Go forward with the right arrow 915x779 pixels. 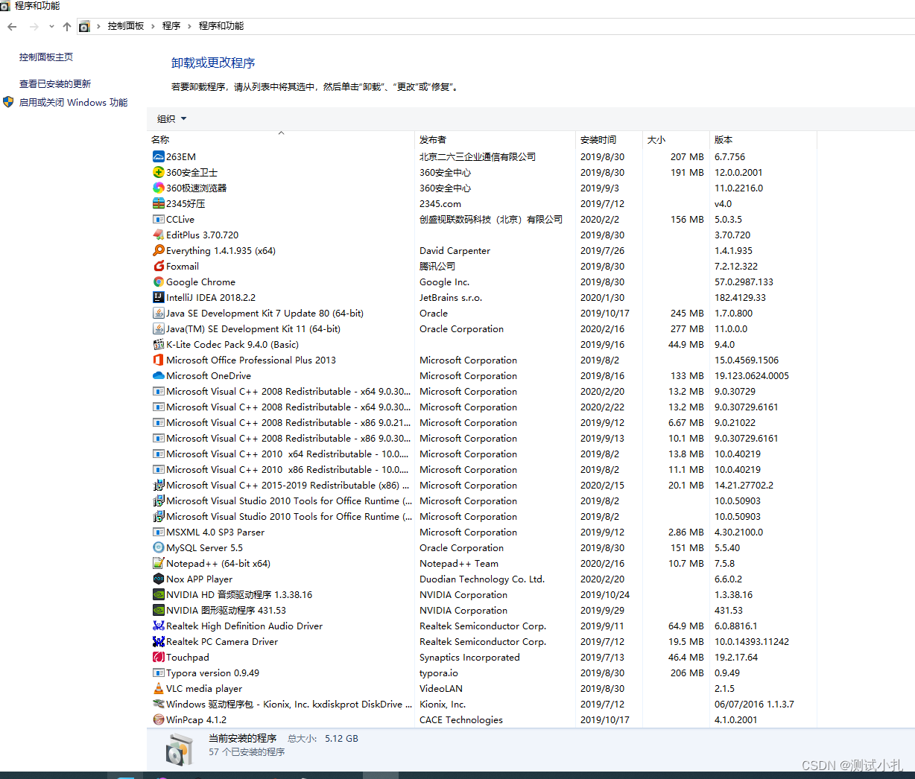point(34,26)
